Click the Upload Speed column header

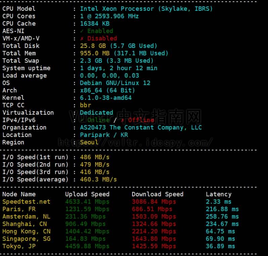point(87,194)
